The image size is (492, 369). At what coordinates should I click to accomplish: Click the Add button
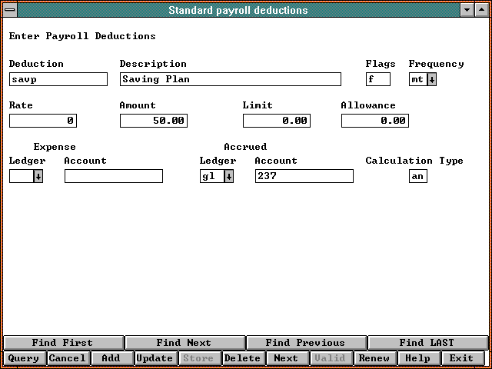point(111,358)
